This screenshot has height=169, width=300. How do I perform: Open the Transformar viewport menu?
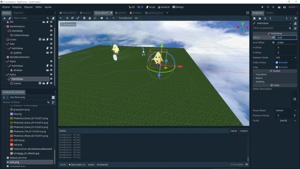coord(125,18)
